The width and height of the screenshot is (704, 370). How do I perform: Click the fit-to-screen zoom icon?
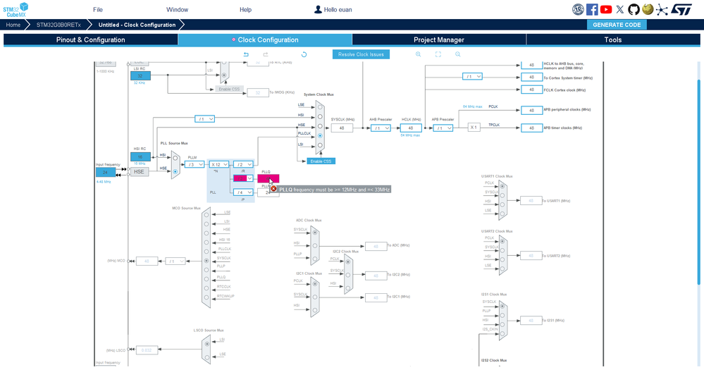click(x=438, y=54)
